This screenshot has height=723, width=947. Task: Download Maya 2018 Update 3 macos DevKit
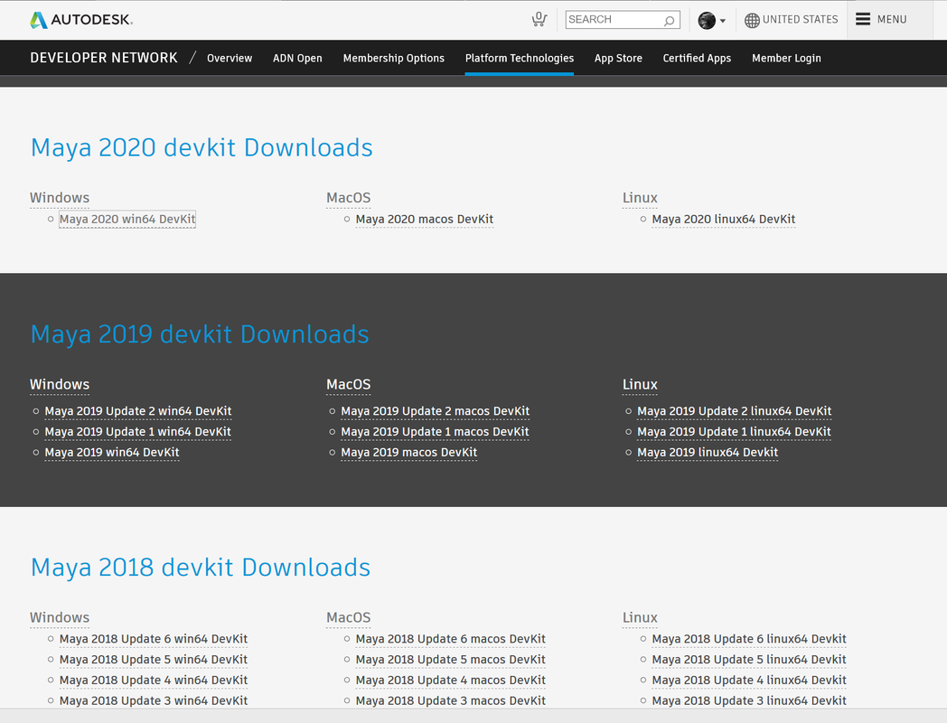[451, 700]
